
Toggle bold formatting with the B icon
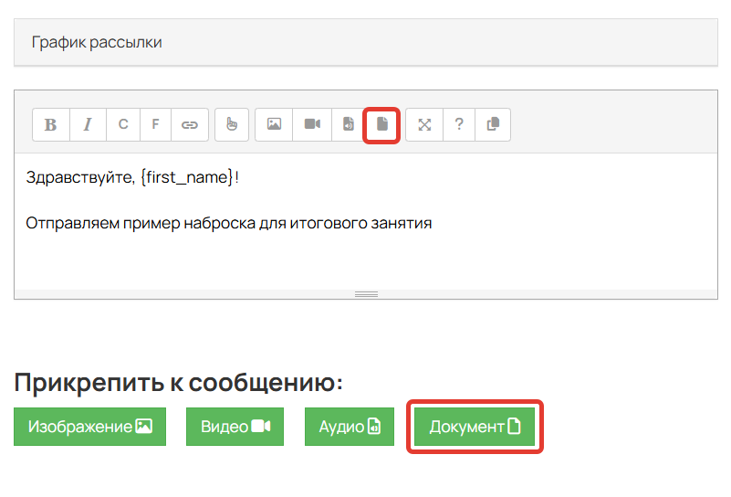(x=51, y=124)
